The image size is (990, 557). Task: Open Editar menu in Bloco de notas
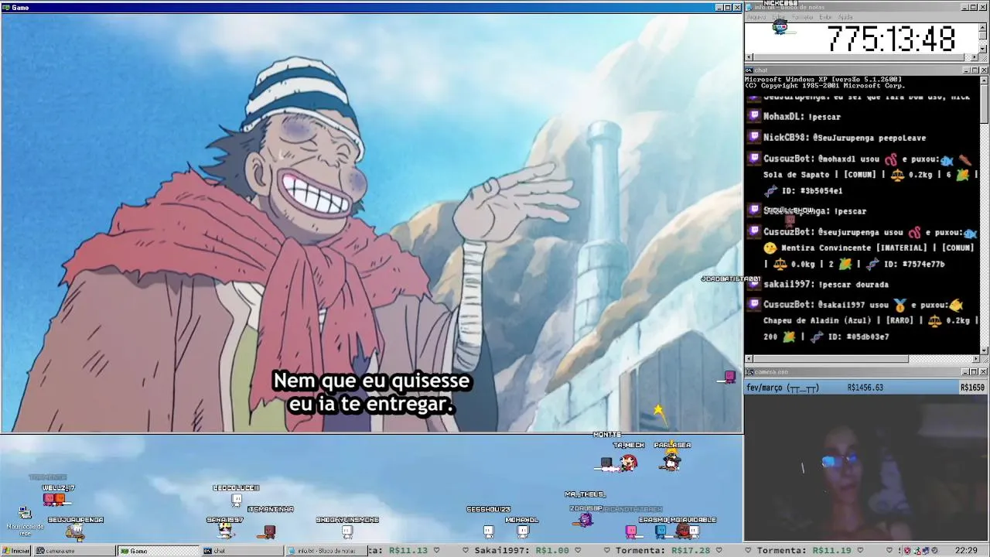(778, 17)
